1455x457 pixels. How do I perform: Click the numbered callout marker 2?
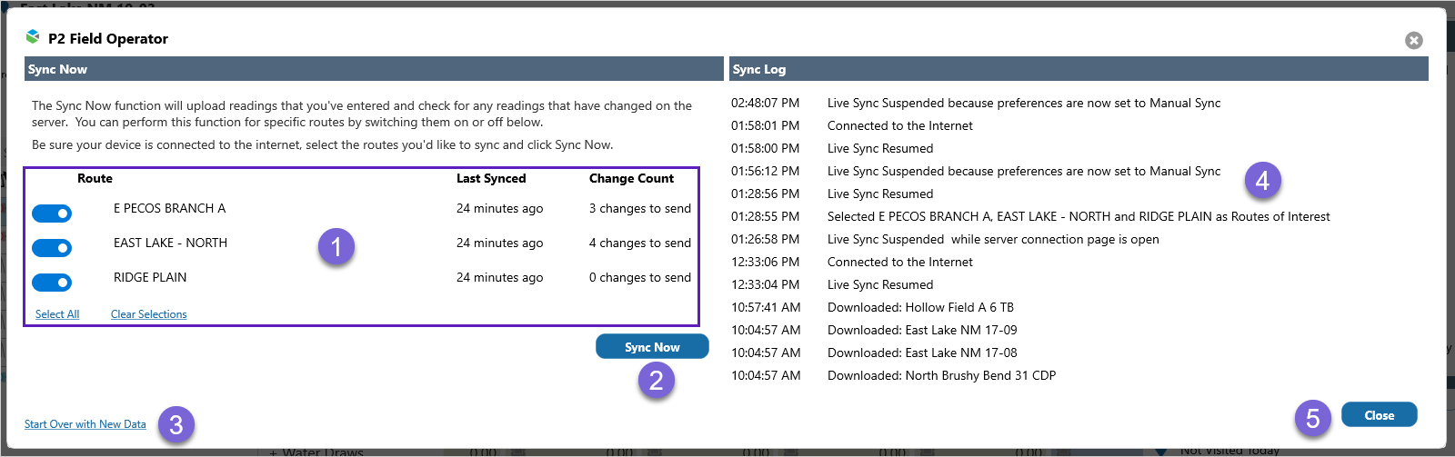coord(656,380)
